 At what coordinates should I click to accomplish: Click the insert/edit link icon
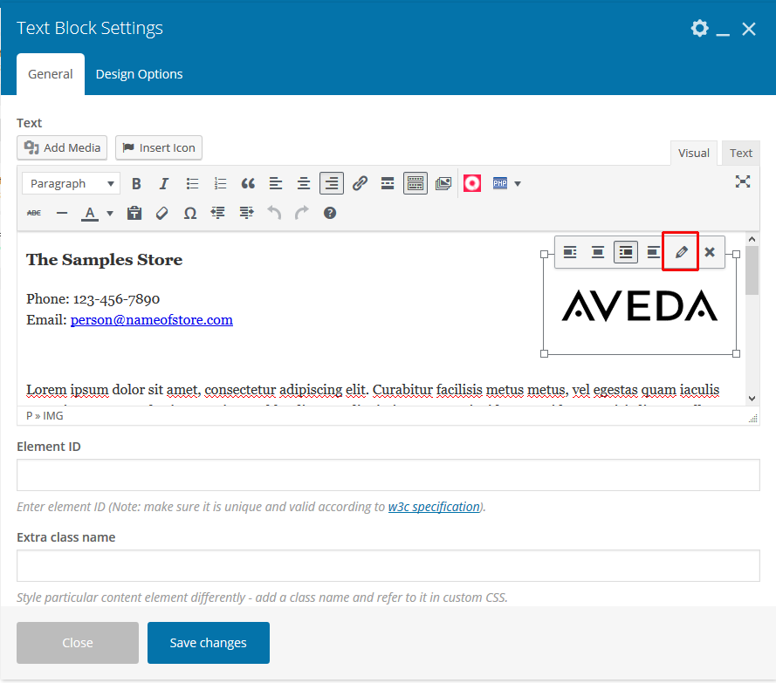pos(360,183)
